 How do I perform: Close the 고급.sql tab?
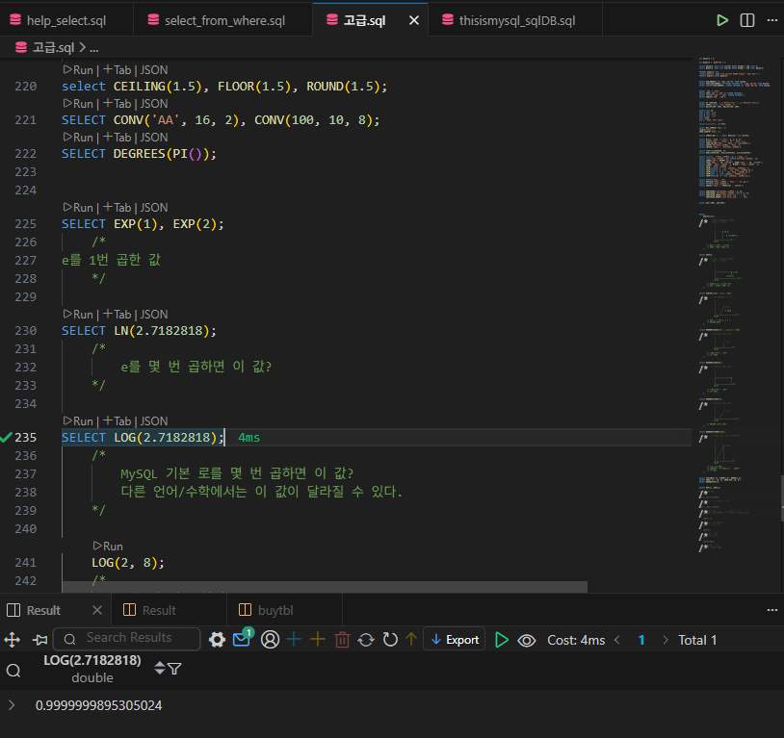[414, 20]
